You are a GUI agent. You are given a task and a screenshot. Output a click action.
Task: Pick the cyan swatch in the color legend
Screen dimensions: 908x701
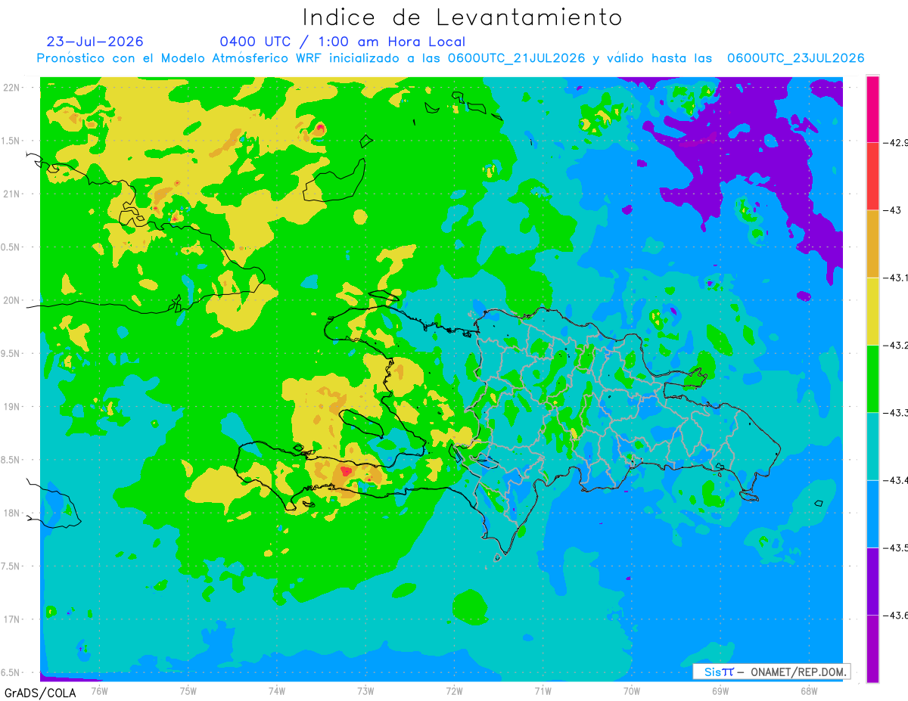[872, 446]
